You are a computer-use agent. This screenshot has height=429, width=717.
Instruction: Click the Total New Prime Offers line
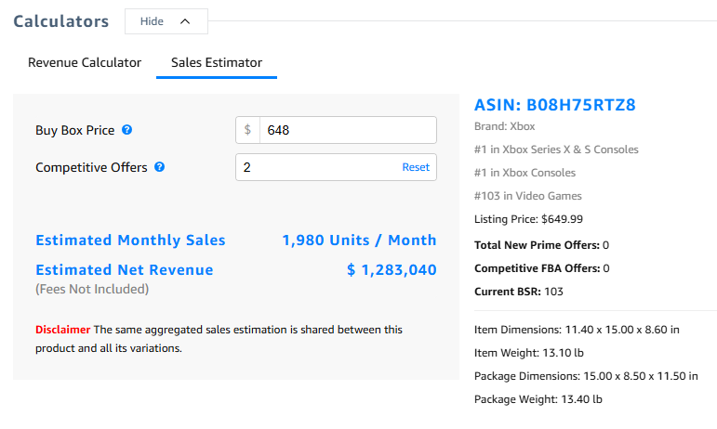pos(541,245)
